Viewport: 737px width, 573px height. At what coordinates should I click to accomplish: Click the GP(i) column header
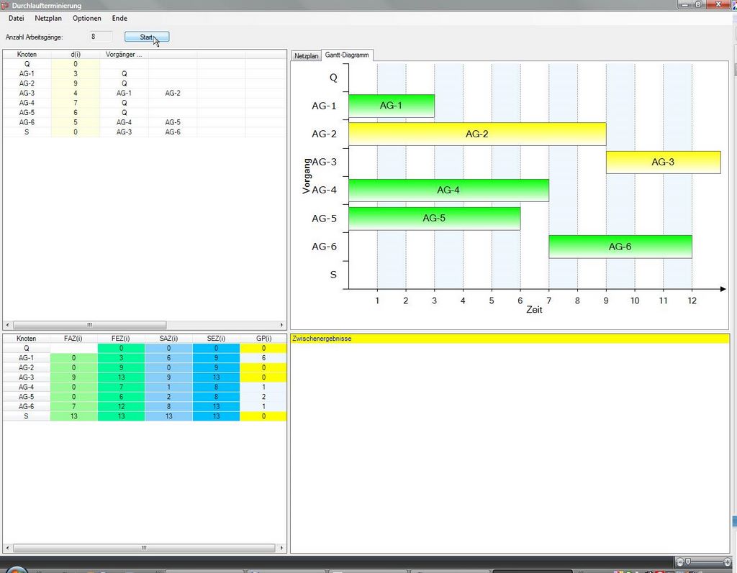pyautogui.click(x=263, y=338)
